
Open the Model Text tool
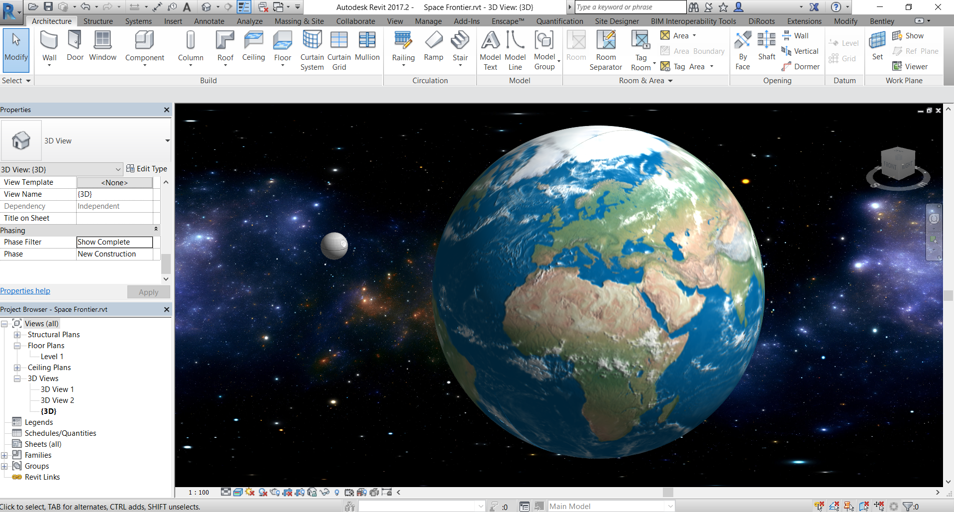pos(490,47)
